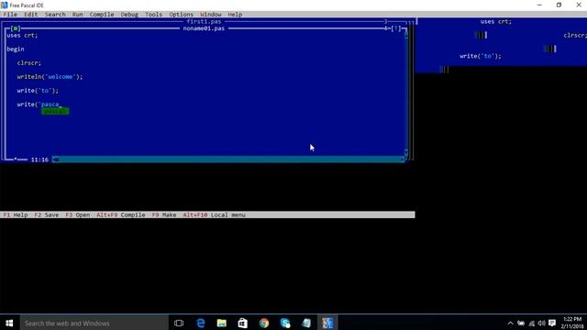Open the Tools menu

153,15
